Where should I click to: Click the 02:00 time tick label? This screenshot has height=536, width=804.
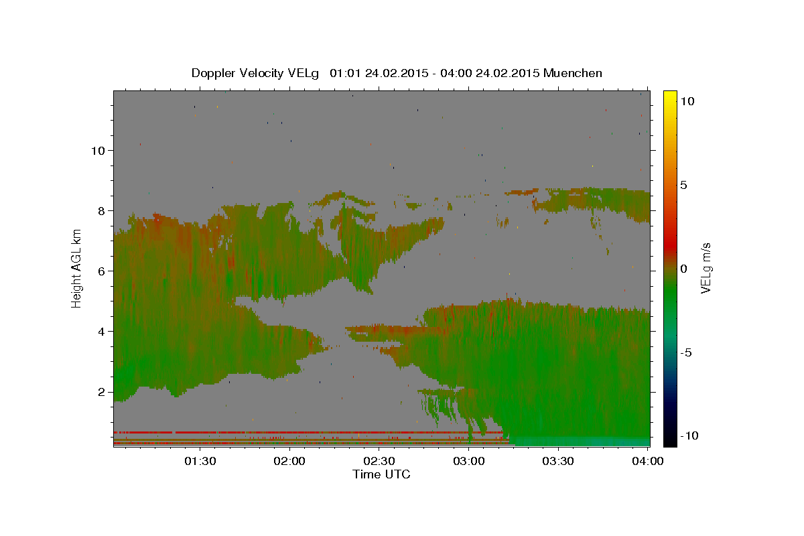[289, 461]
